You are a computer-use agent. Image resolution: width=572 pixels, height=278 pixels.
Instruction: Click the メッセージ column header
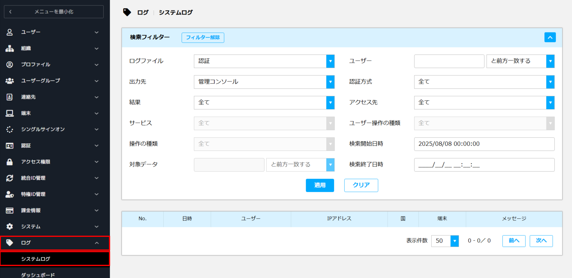click(x=514, y=219)
